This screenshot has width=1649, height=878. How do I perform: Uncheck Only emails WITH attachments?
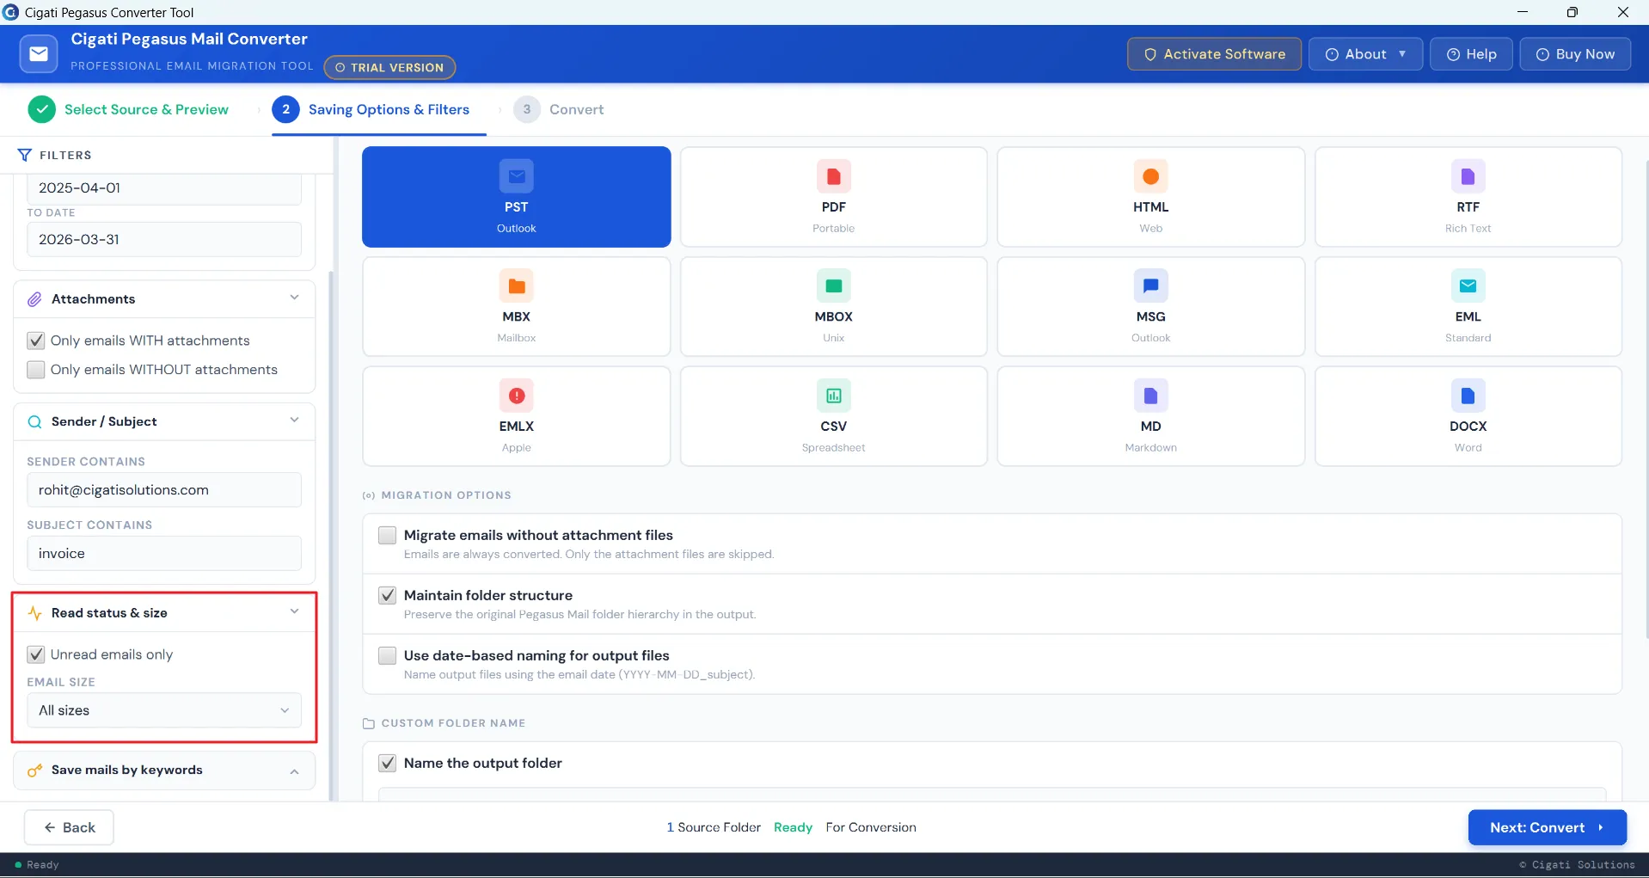click(x=36, y=341)
